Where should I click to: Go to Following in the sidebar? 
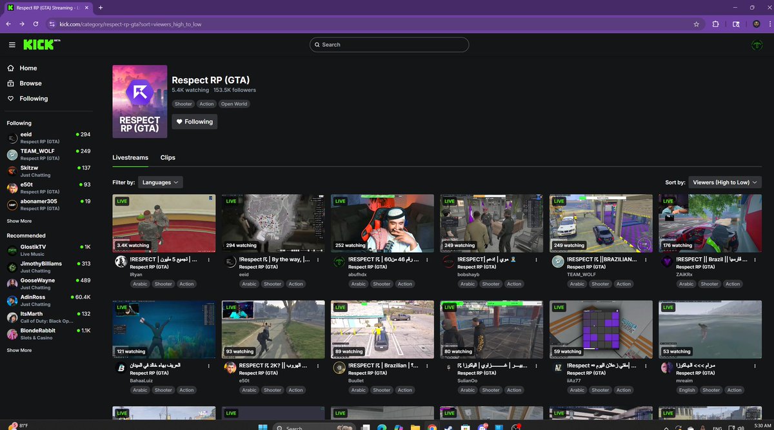point(34,99)
